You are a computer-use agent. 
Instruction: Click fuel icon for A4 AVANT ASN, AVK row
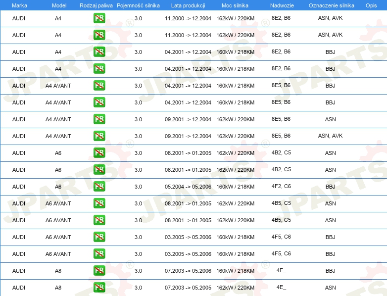click(99, 136)
